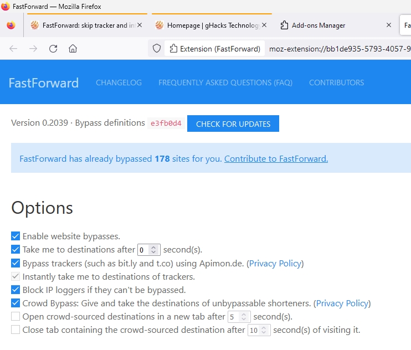Toggle Bypass trackers using Apimon.de checkbox
The height and width of the screenshot is (350, 411).
coord(16,262)
